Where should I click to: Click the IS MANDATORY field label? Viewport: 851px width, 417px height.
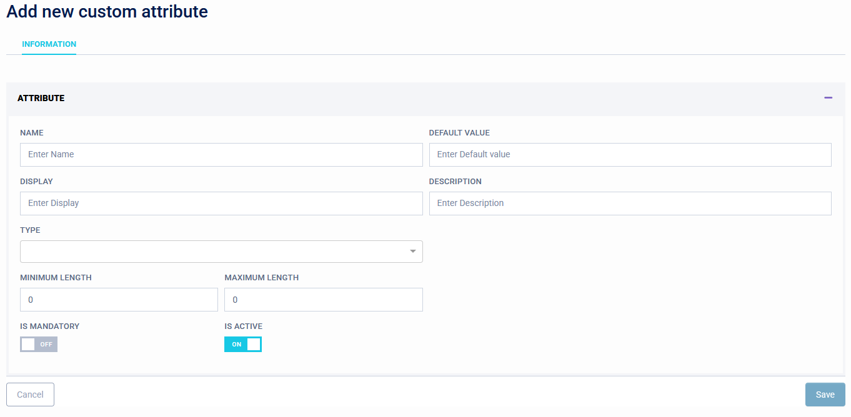pos(50,326)
